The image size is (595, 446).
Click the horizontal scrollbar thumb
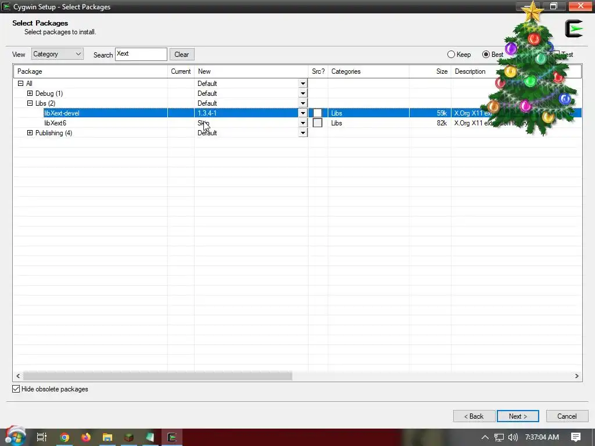coord(158,376)
